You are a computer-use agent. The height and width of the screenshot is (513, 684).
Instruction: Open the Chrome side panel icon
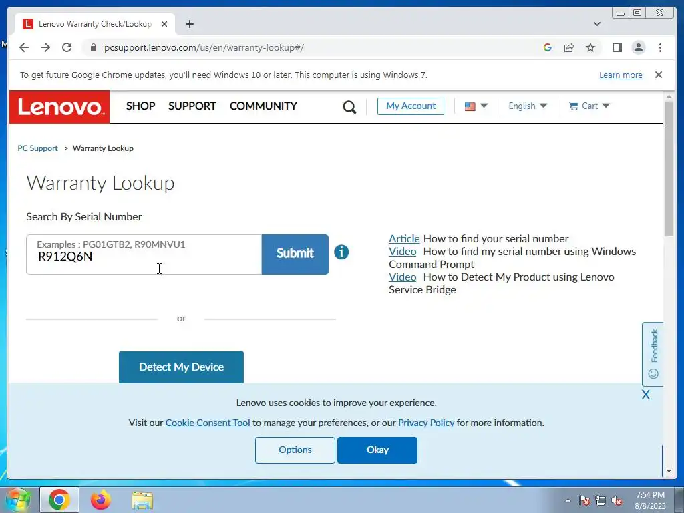click(617, 47)
